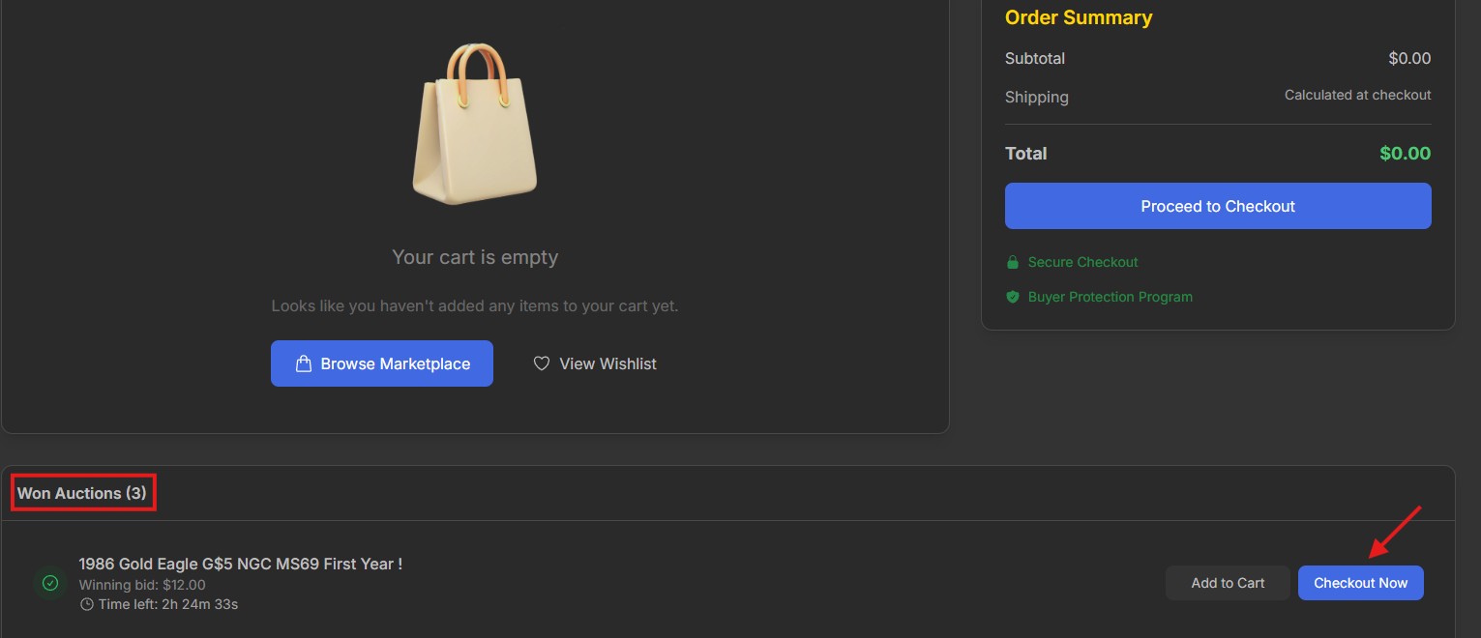Click the green Total $0.00 amount
This screenshot has width=1481, height=638.
coord(1405,153)
